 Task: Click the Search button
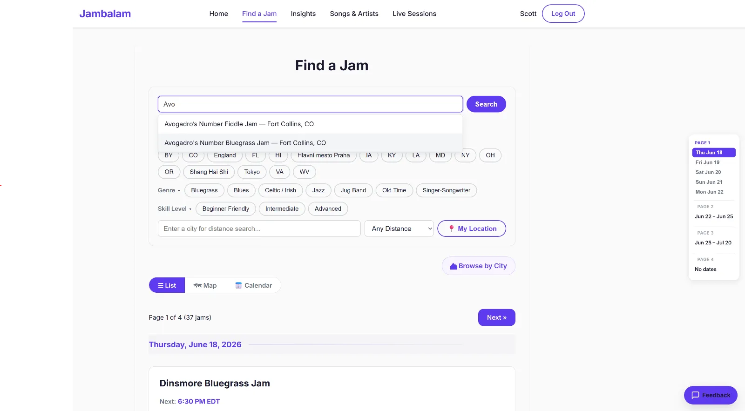point(486,104)
